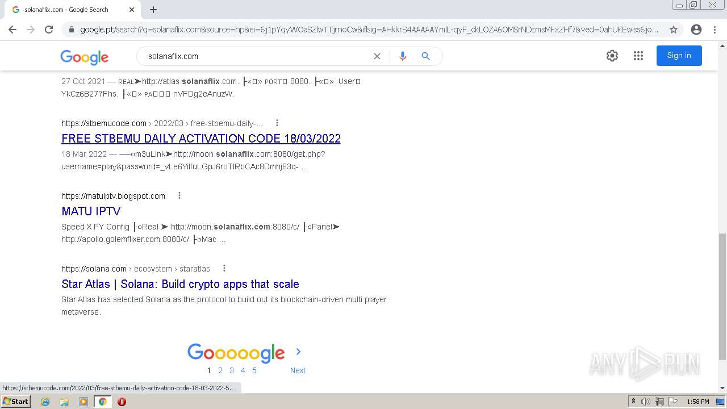Launch Internet Explorer from taskbar
Image resolution: width=727 pixels, height=409 pixels.
click(x=45, y=402)
